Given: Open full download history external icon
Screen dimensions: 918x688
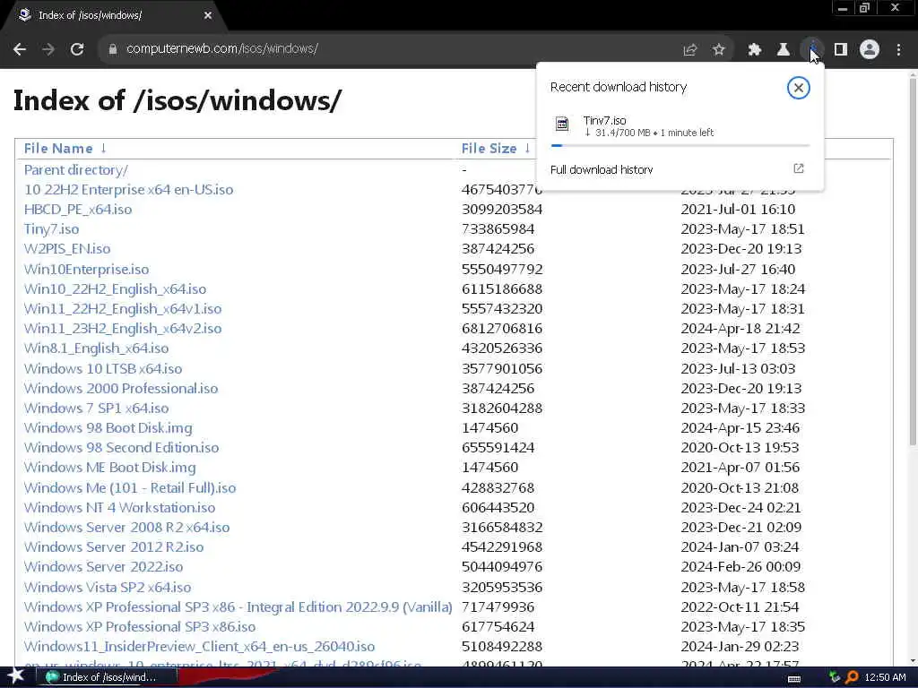Looking at the screenshot, I should (799, 168).
